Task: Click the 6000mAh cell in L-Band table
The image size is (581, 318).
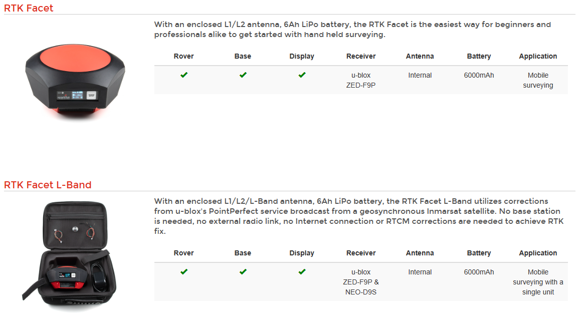Action: point(479,272)
